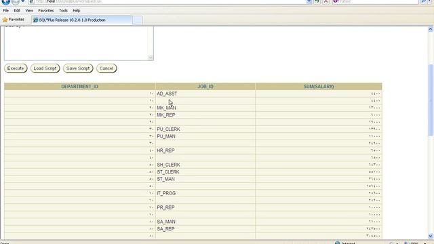Click the JOB_ID column header
Screen dimensions: 434x244
[205, 87]
